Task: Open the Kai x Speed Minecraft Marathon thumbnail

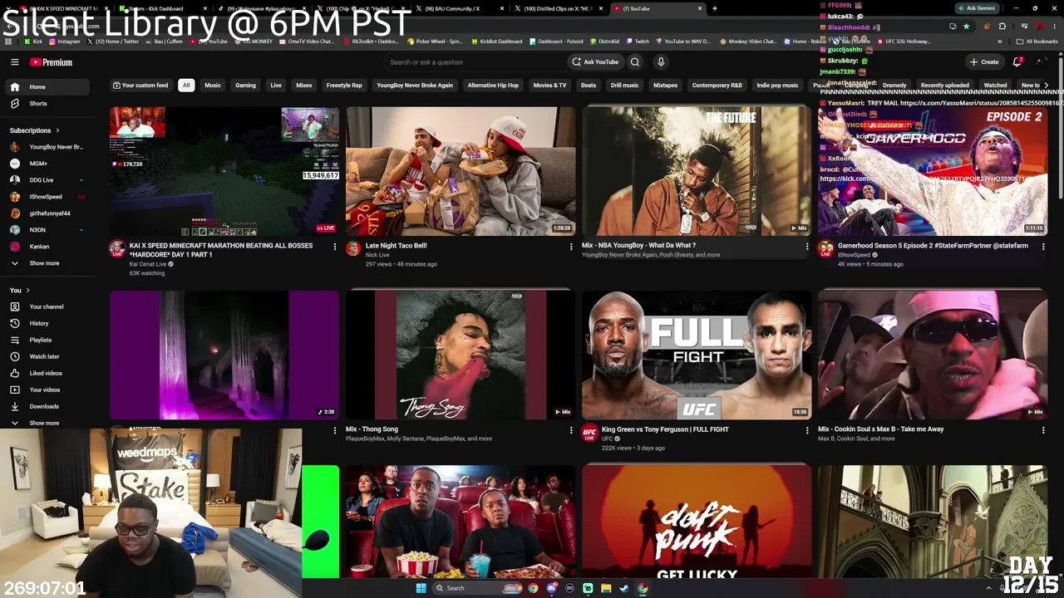Action: pyautogui.click(x=224, y=171)
